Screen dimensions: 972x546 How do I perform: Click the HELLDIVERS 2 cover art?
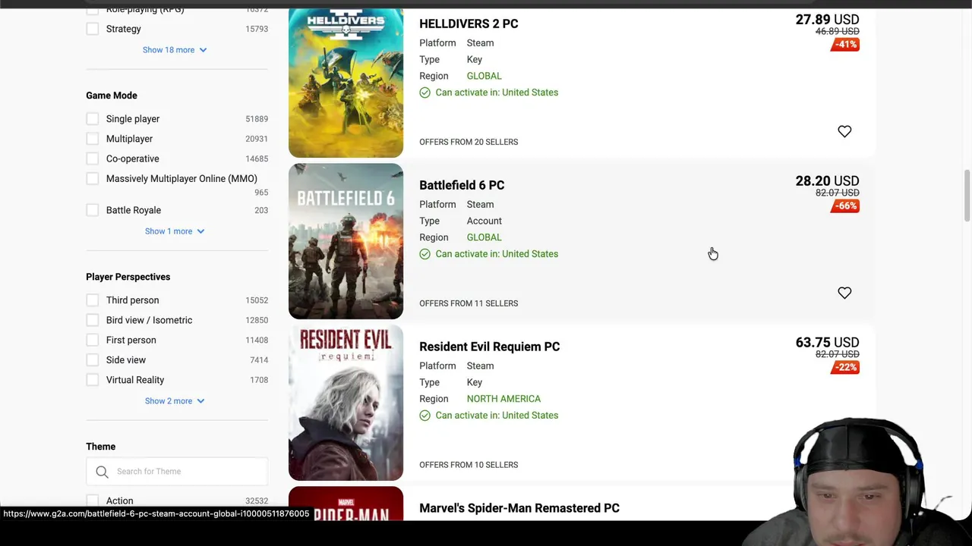pos(346,82)
